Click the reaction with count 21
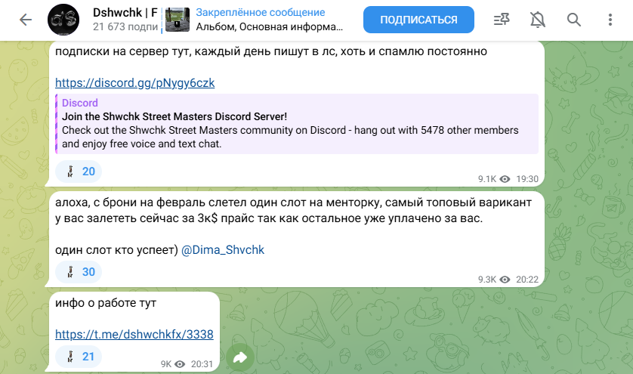Screen dimensions: 633x374 pos(79,356)
